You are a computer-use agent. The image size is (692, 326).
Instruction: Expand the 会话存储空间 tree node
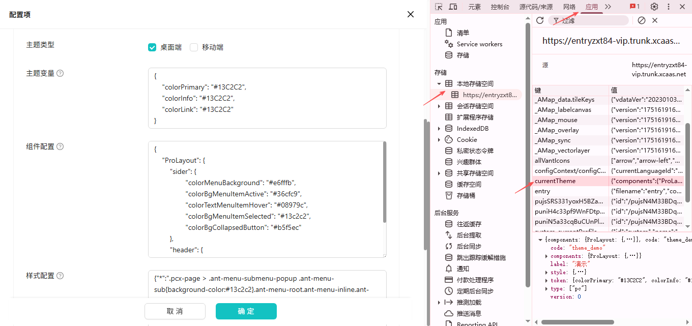coord(439,106)
